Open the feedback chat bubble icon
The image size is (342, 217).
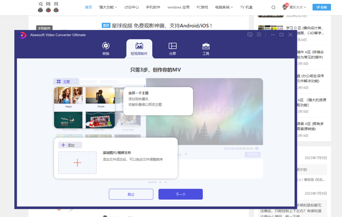click(250, 35)
